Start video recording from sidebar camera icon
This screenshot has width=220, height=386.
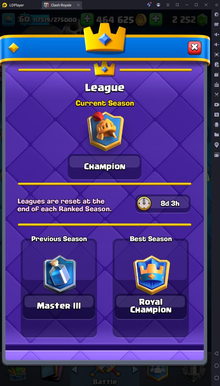(x=216, y=105)
